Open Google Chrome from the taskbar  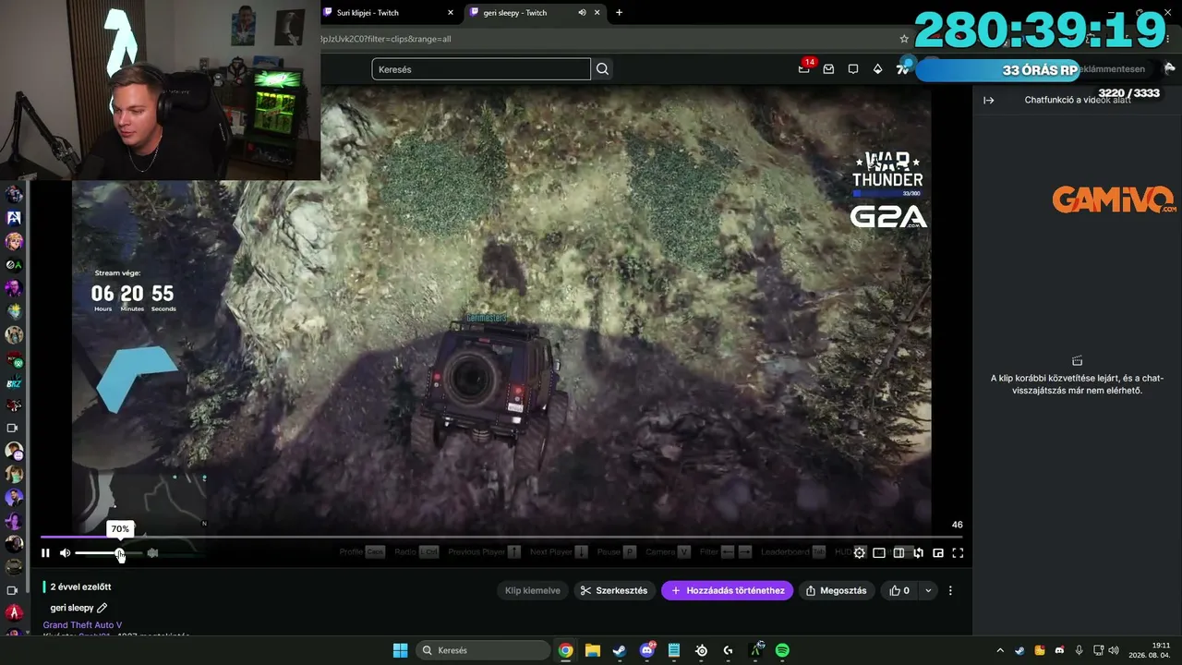coord(565,650)
